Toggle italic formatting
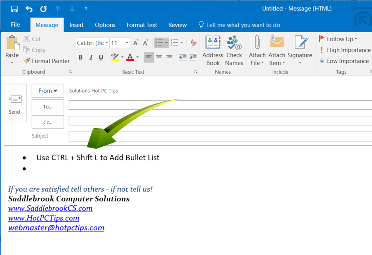This screenshot has width=372, height=255. point(91,57)
